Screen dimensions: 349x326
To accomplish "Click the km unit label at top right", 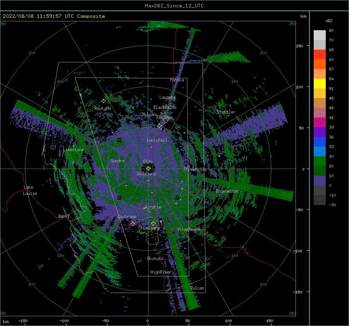I will click(303, 16).
